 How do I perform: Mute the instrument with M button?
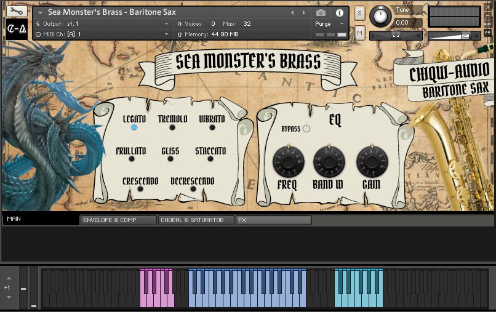tap(359, 32)
